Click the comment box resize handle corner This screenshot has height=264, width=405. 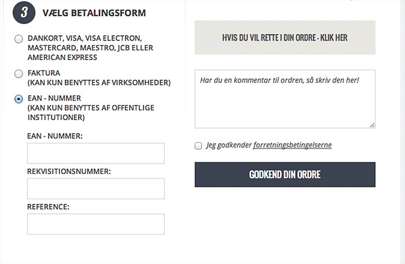(x=372, y=125)
